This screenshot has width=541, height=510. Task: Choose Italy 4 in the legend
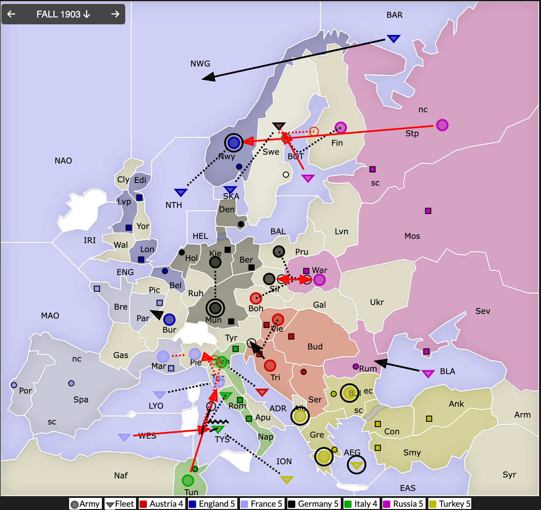[361, 504]
